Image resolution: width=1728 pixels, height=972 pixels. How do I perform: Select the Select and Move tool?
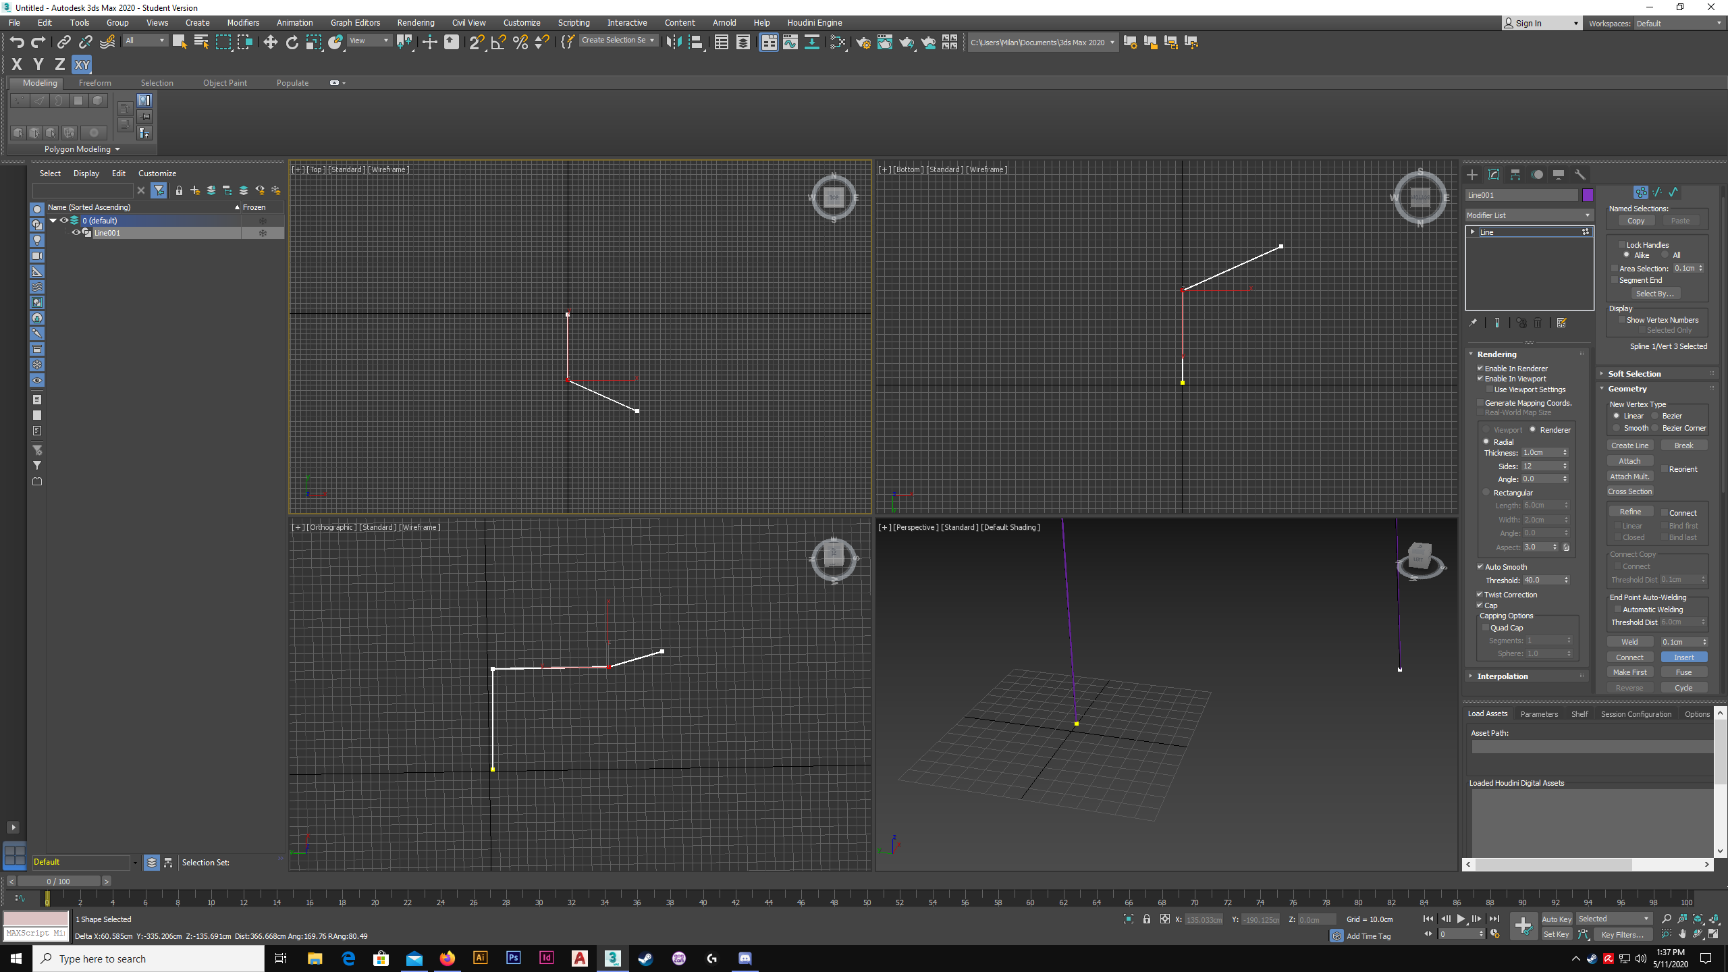pos(270,42)
